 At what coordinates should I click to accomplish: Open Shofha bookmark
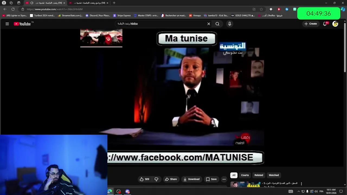[x=270, y=16]
